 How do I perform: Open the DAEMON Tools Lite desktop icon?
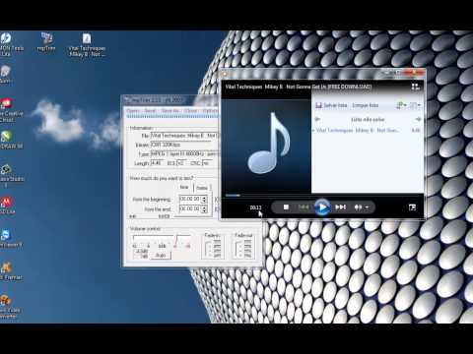7,44
